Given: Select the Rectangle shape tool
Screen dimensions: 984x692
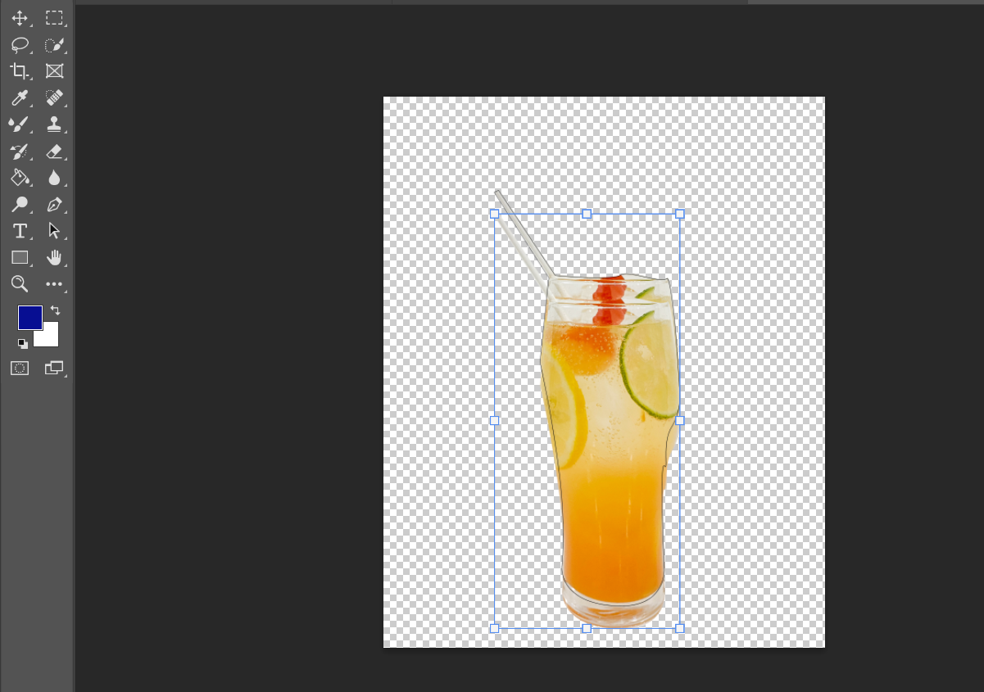Looking at the screenshot, I should [20, 257].
